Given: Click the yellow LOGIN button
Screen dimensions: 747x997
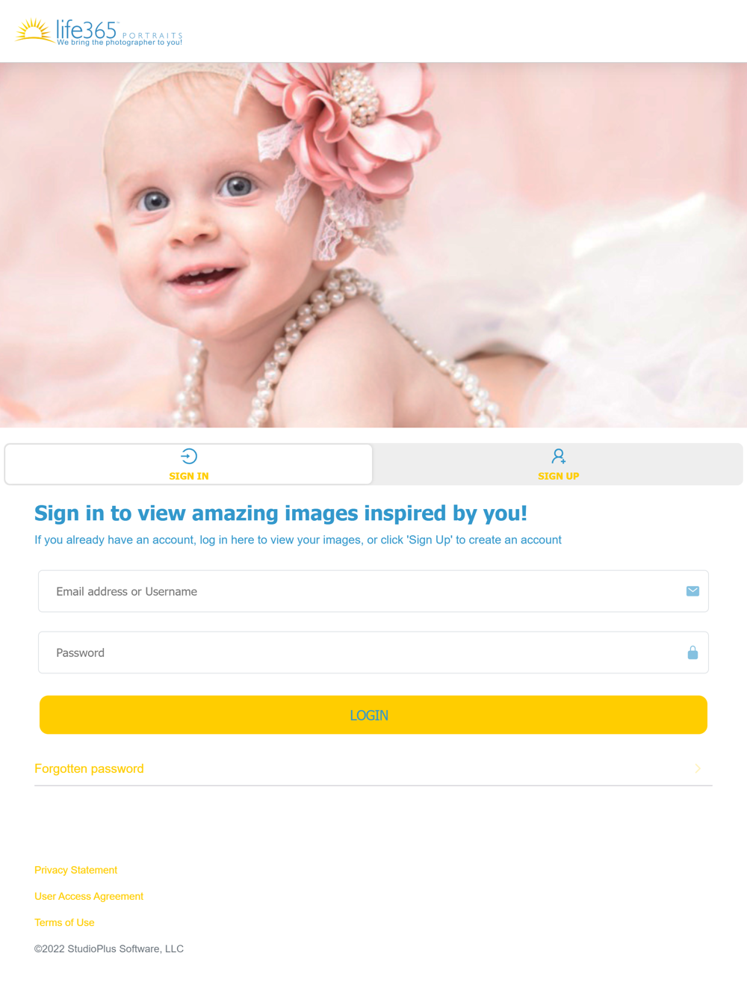Looking at the screenshot, I should tap(373, 714).
